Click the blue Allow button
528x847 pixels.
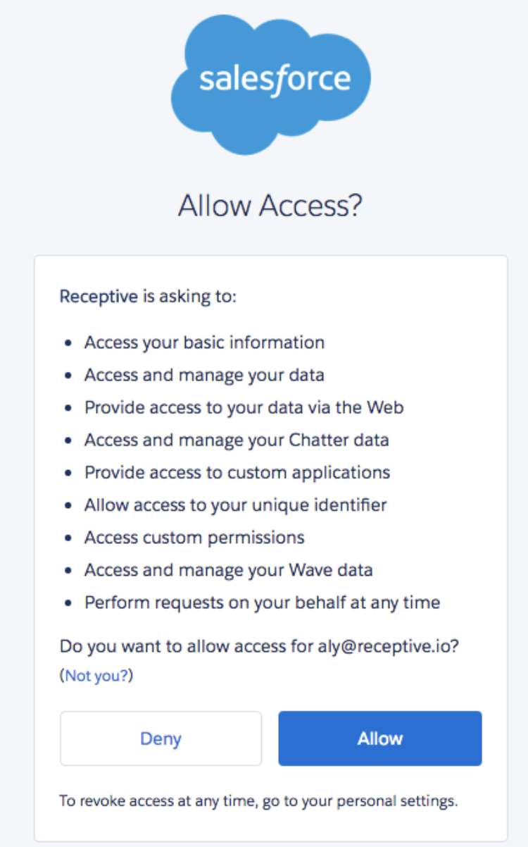click(380, 738)
